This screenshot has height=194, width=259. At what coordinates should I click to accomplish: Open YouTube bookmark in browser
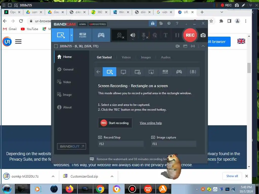point(30,29)
